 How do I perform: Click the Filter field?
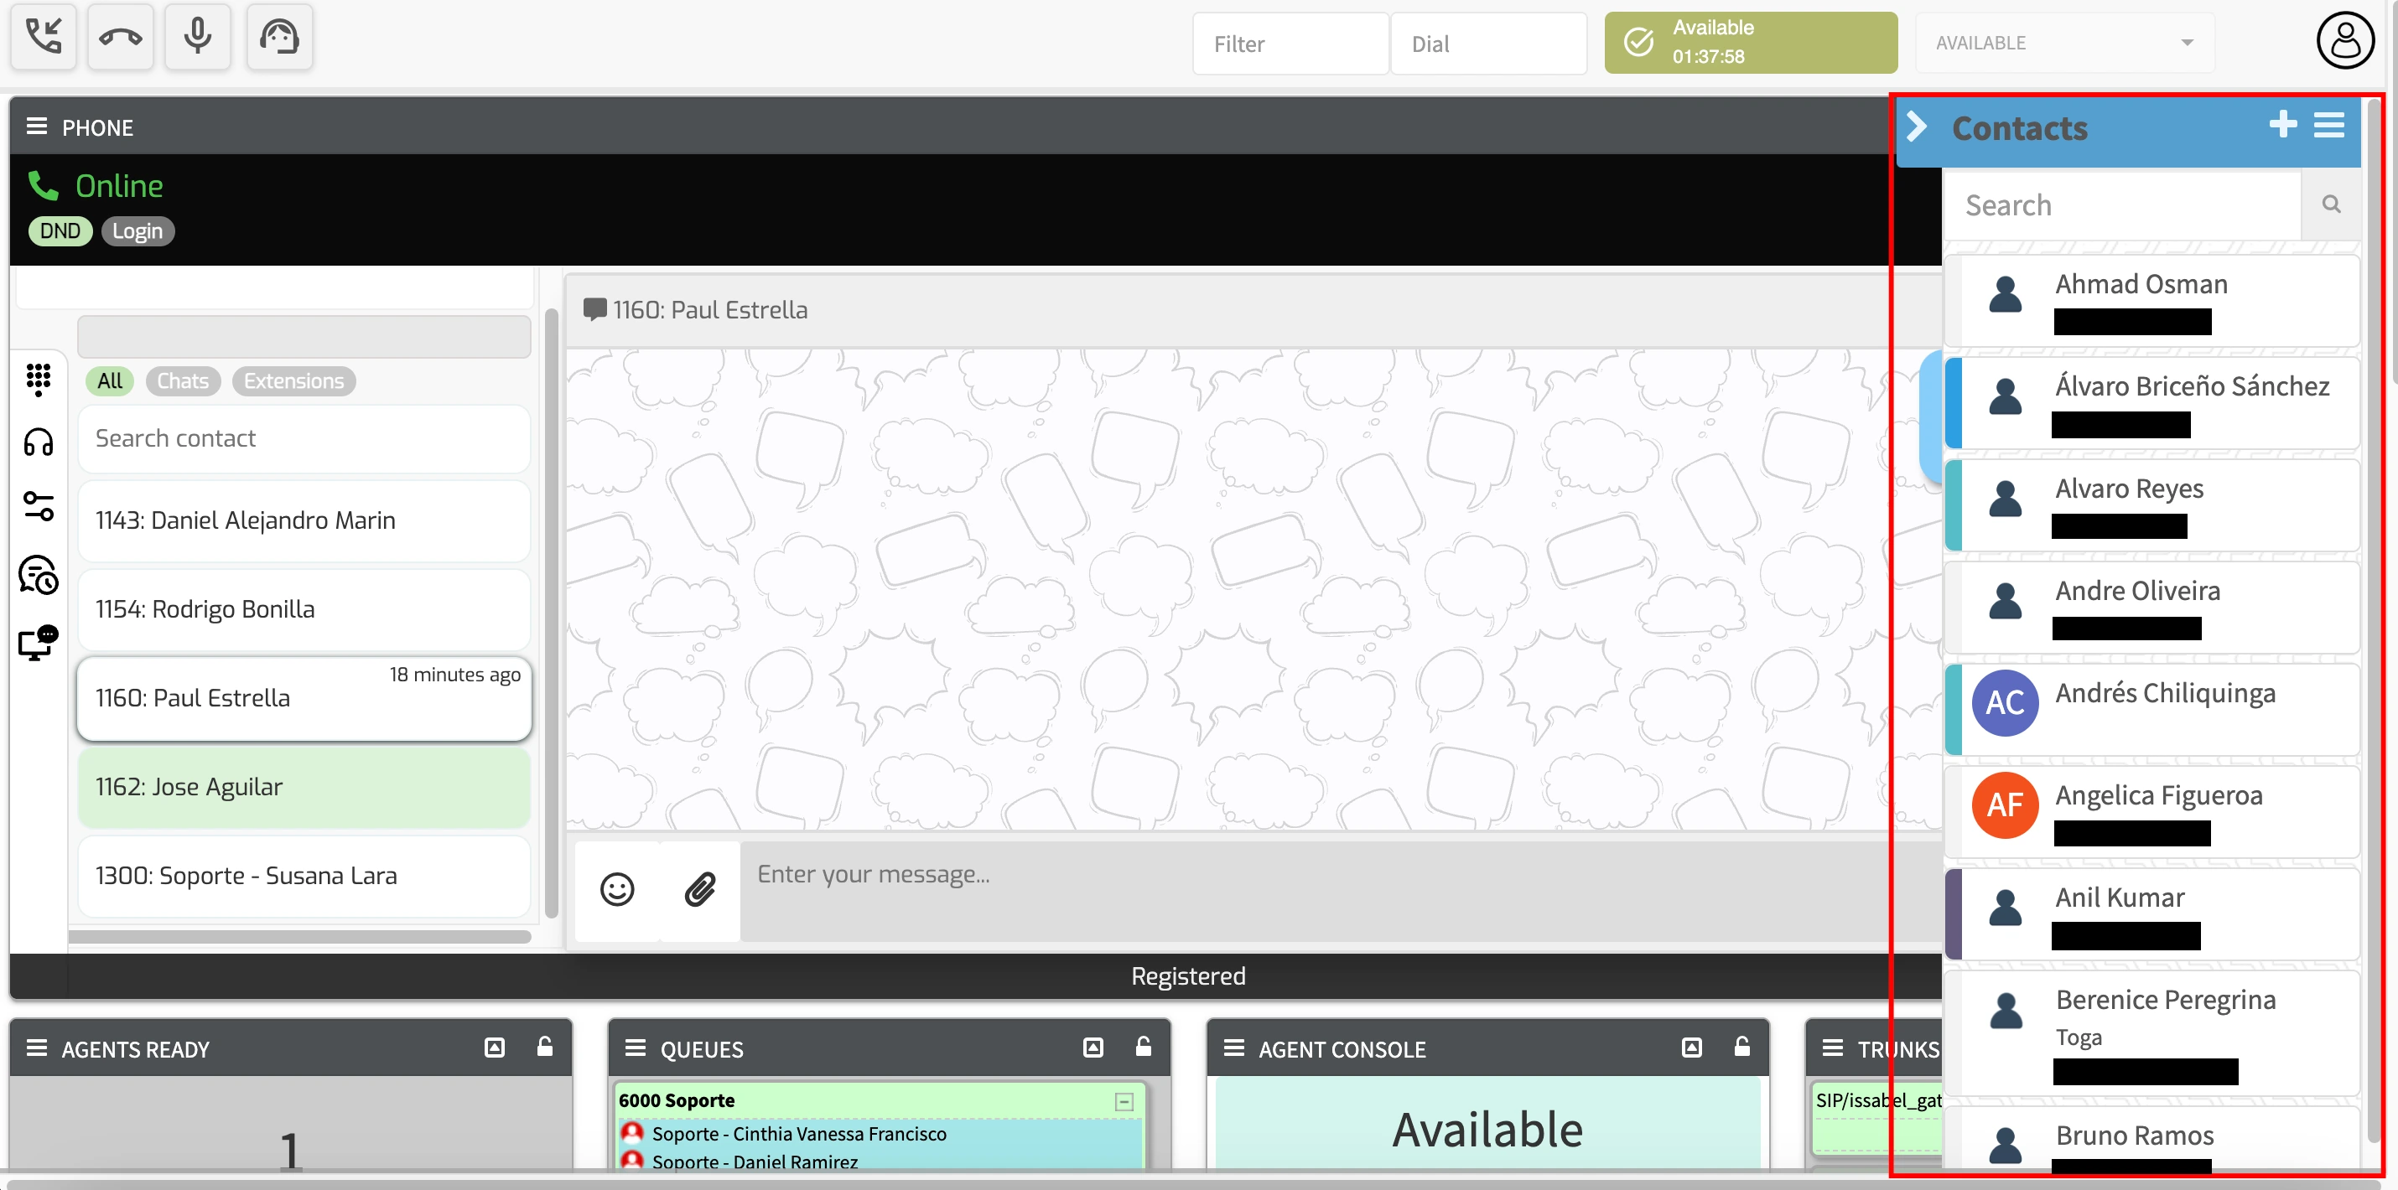[1291, 43]
